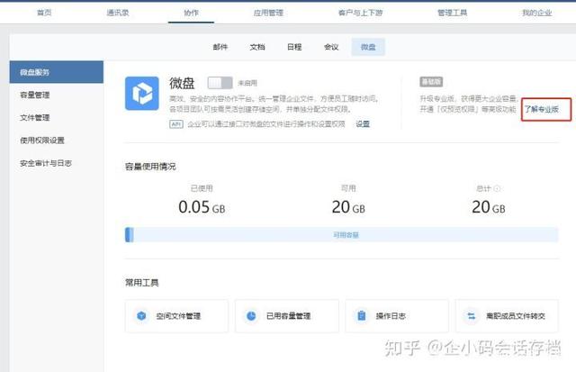Open the 文档 sub-tab

click(257, 46)
